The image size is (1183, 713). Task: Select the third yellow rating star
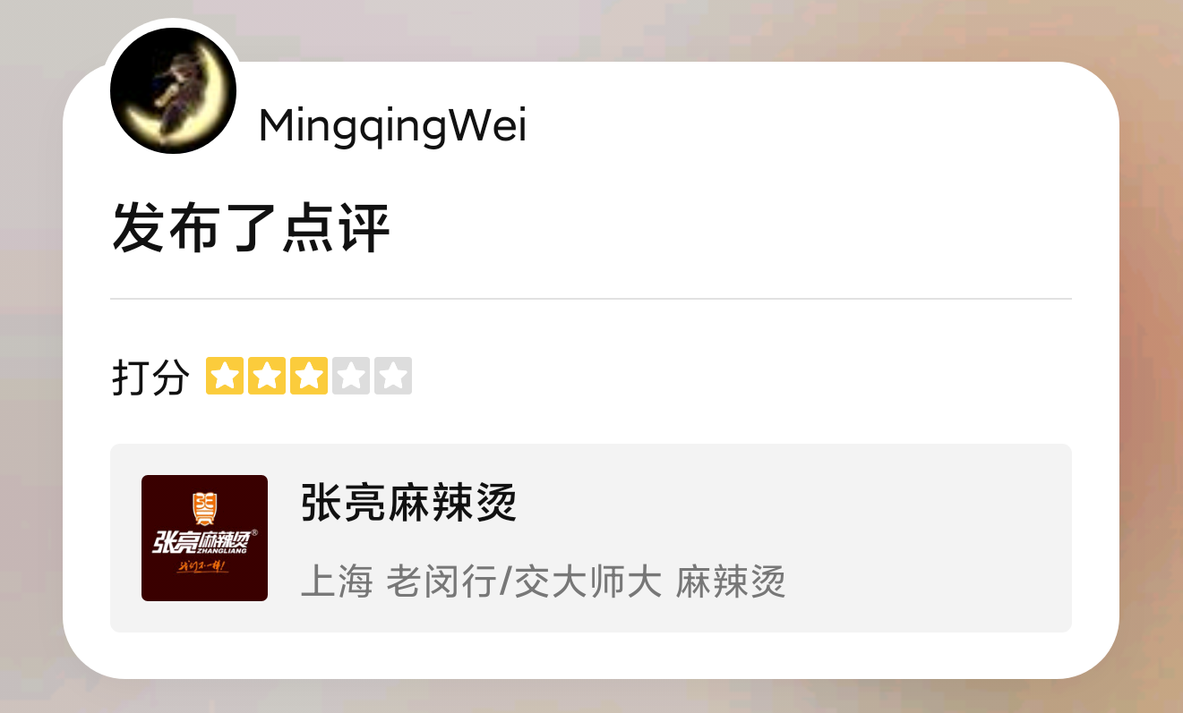(309, 376)
